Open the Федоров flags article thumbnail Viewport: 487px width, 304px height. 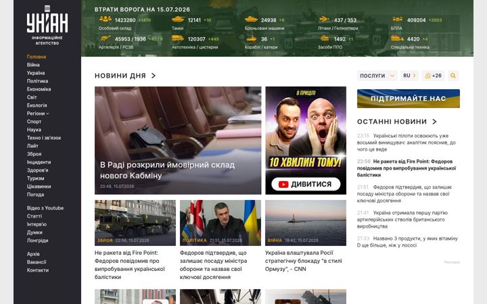point(221,223)
